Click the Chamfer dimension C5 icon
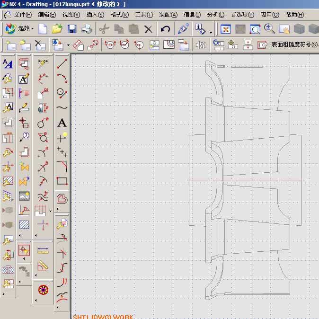 43,93
